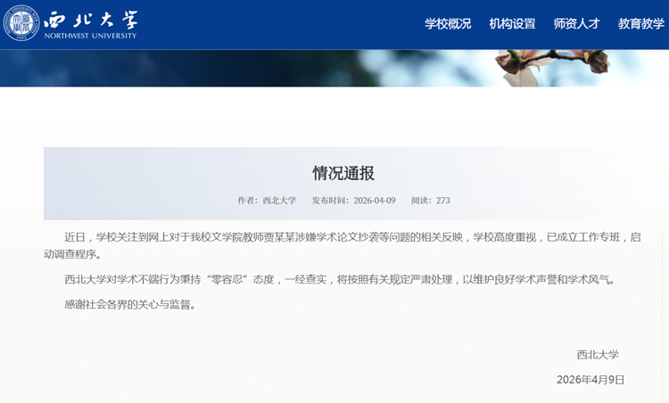Click the 西北大学 signature below the article
Screen dimensions: 669x403
pyautogui.click(x=598, y=354)
